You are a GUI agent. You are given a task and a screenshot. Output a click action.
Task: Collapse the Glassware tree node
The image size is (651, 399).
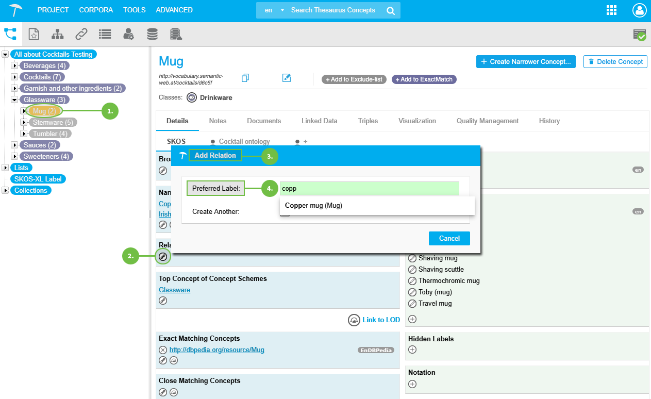point(14,99)
